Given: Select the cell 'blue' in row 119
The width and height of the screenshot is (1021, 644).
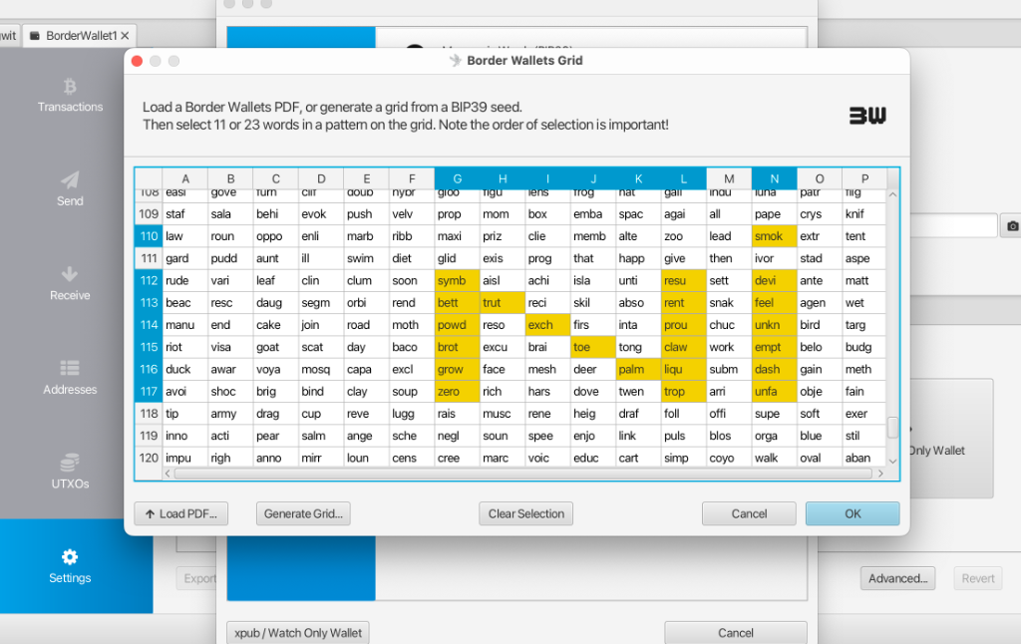Looking at the screenshot, I should 820,436.
